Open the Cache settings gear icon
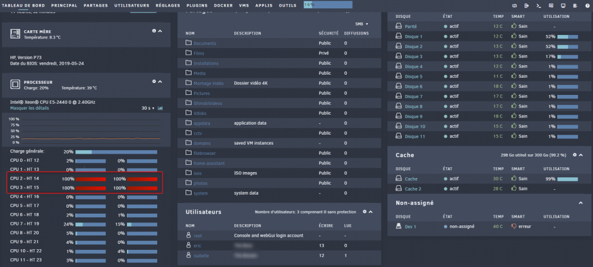Viewport: 593px width, 267px height. coord(575,155)
